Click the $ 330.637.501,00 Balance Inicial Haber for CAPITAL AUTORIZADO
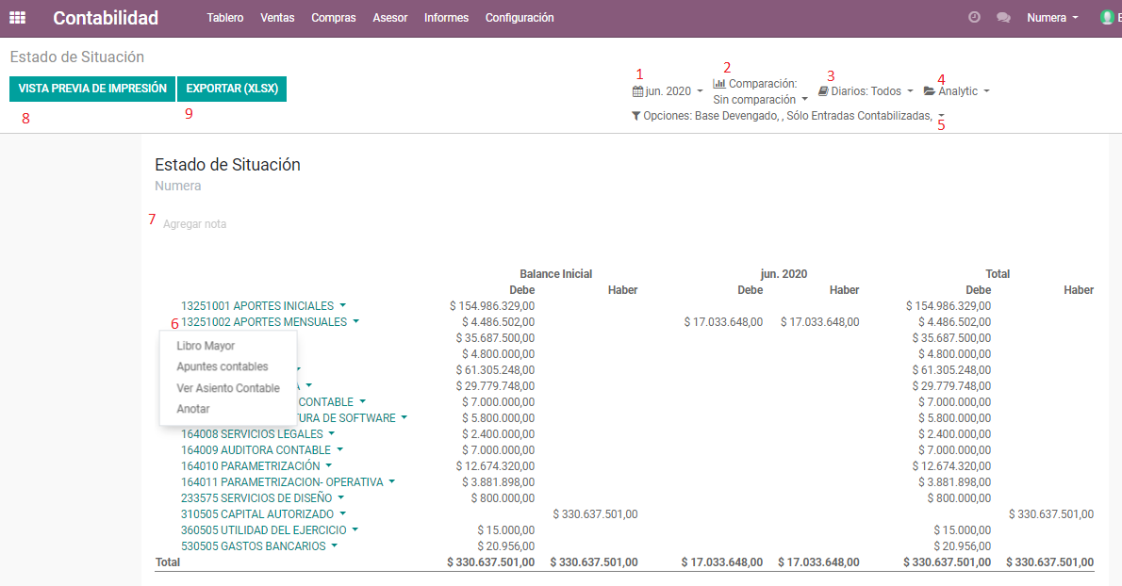Image resolution: width=1122 pixels, height=586 pixels. 595,513
